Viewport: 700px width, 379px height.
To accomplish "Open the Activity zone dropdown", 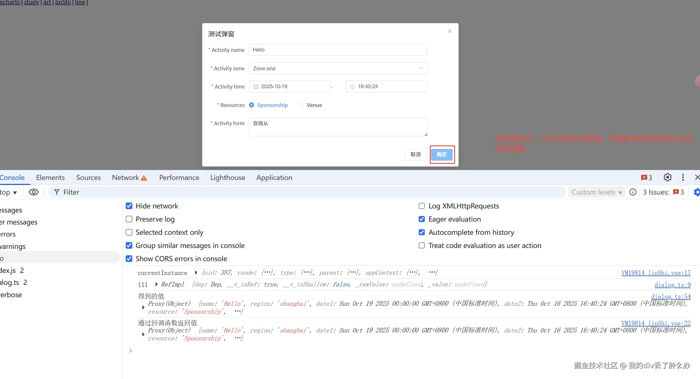I will [x=338, y=68].
